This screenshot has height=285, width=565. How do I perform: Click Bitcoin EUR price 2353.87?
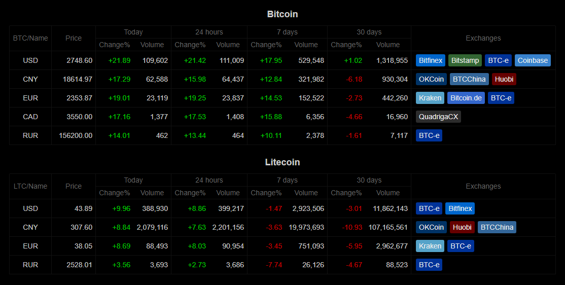(79, 98)
